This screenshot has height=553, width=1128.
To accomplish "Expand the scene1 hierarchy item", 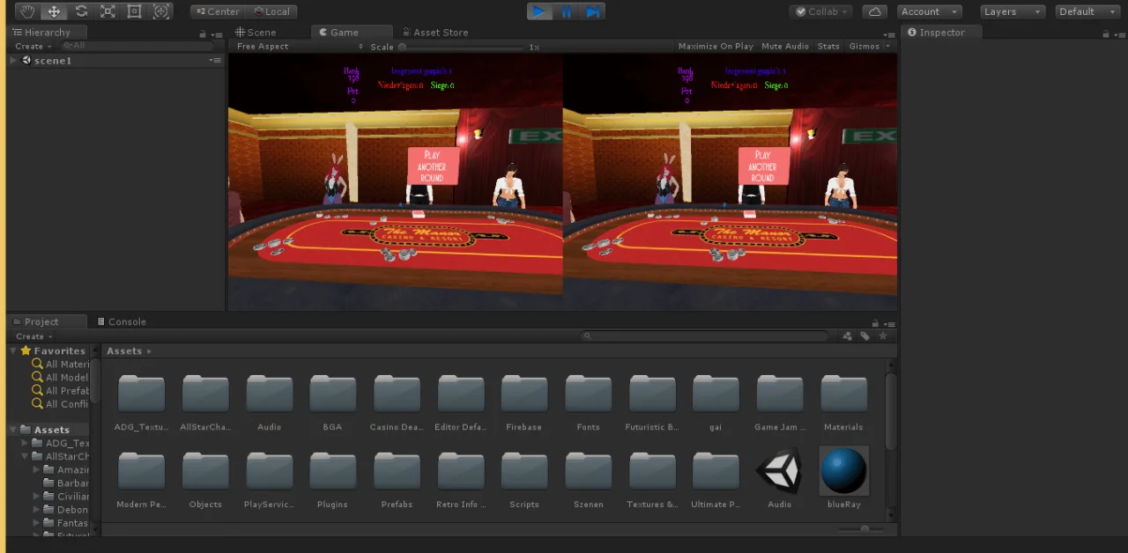I will 13,61.
